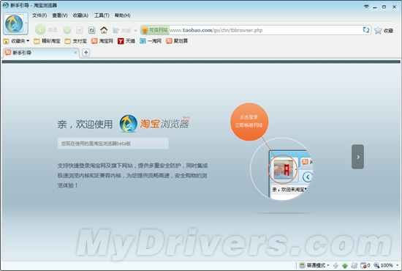Viewport: 402px width, 271px height.
Task: Minimize the browser window
Action: click(x=375, y=7)
